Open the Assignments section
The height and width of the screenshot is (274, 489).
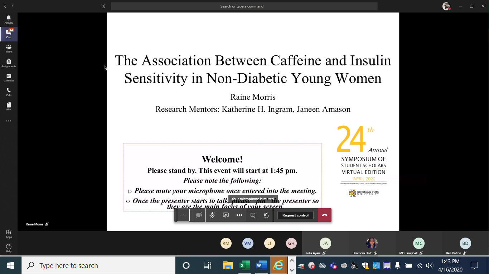tap(9, 63)
